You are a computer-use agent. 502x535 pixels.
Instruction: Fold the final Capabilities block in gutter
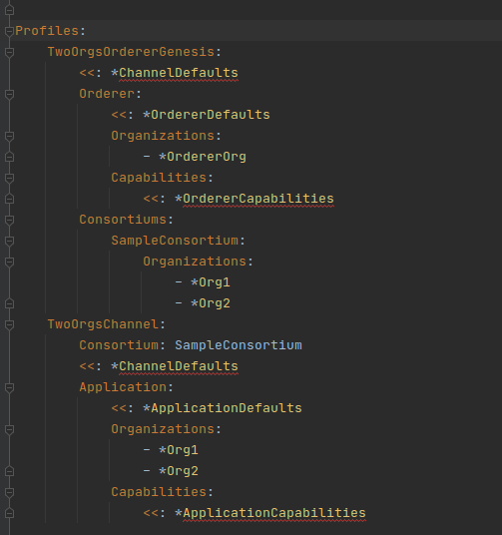[10, 492]
